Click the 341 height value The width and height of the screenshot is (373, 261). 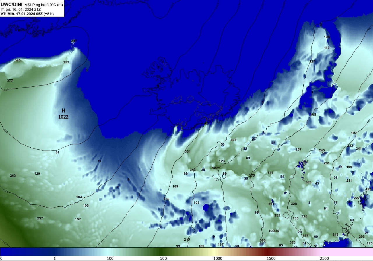tap(270, 173)
